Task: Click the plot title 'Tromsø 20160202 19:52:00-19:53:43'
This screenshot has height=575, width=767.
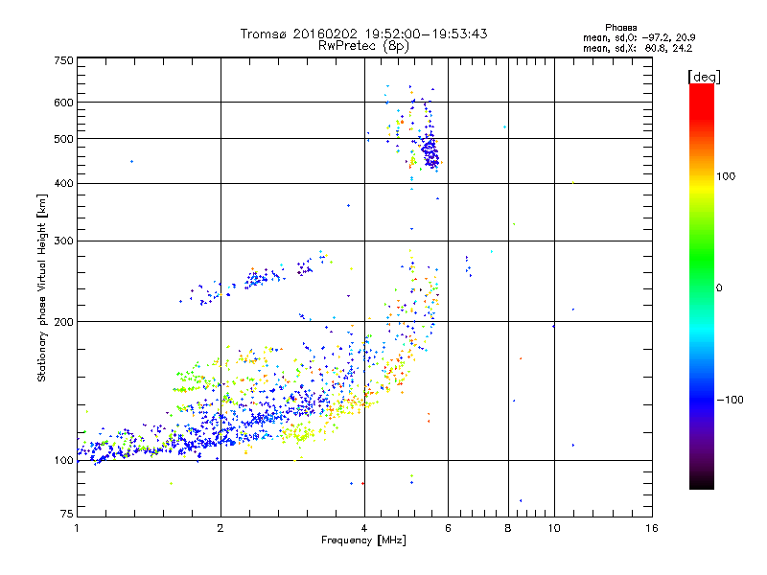Action: pos(363,34)
